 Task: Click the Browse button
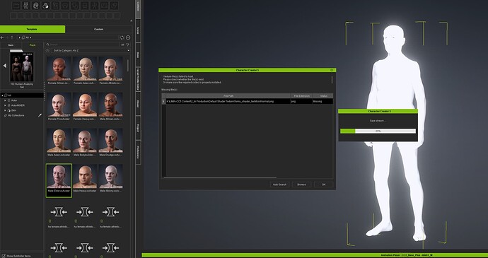pos(301,184)
